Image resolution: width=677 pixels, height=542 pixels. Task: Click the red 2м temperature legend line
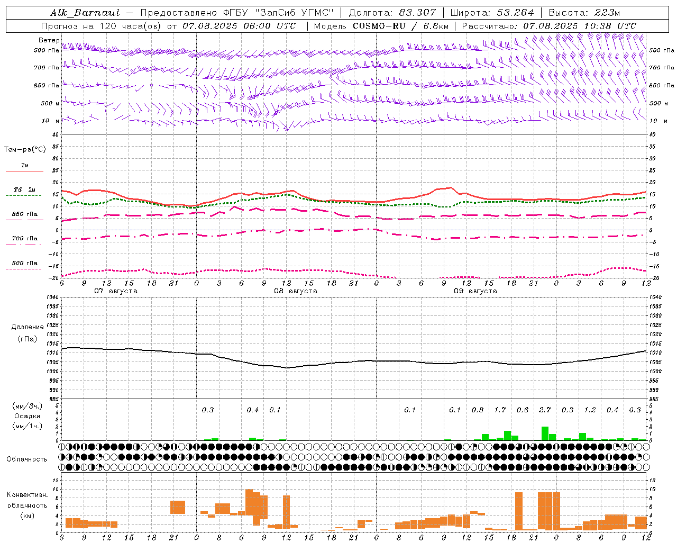pyautogui.click(x=24, y=171)
